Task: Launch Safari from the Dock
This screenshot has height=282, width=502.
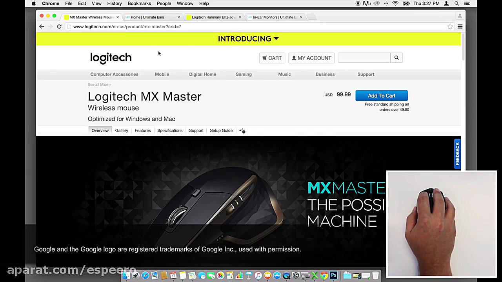Action: click(x=145, y=276)
